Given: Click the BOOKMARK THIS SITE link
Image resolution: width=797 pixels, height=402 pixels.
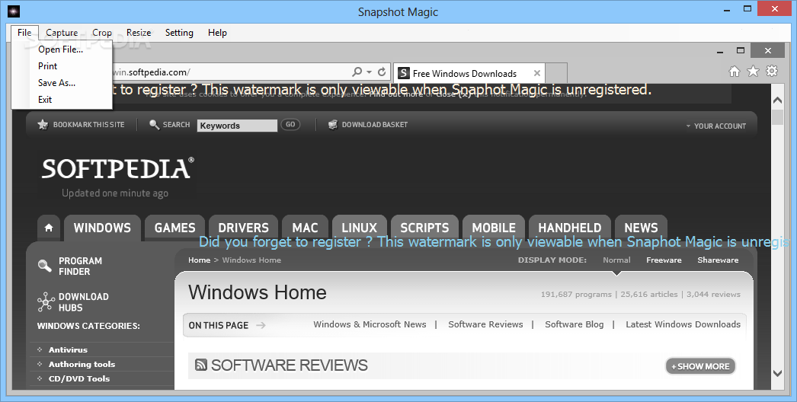Looking at the screenshot, I should pos(88,125).
